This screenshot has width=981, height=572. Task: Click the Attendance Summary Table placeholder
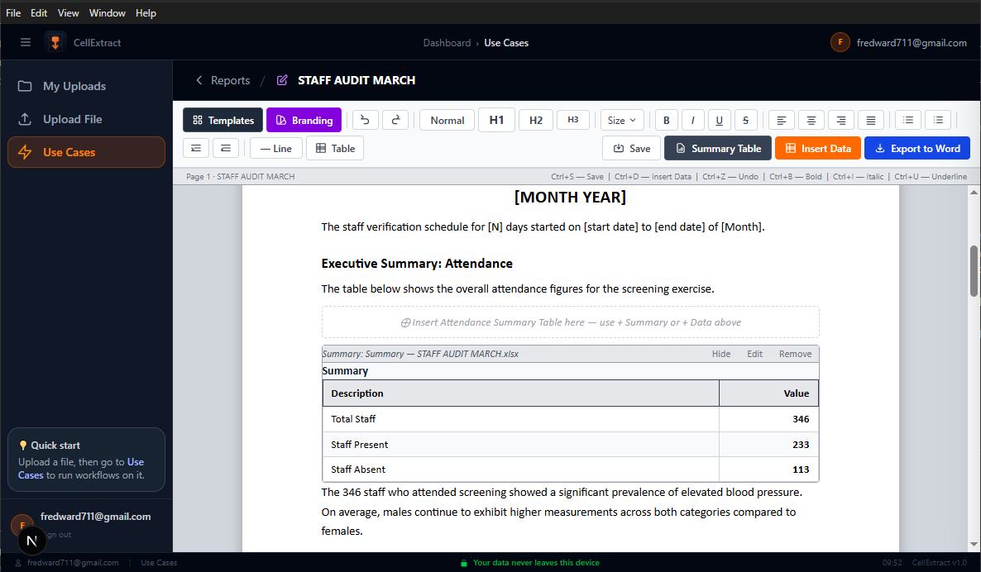570,322
